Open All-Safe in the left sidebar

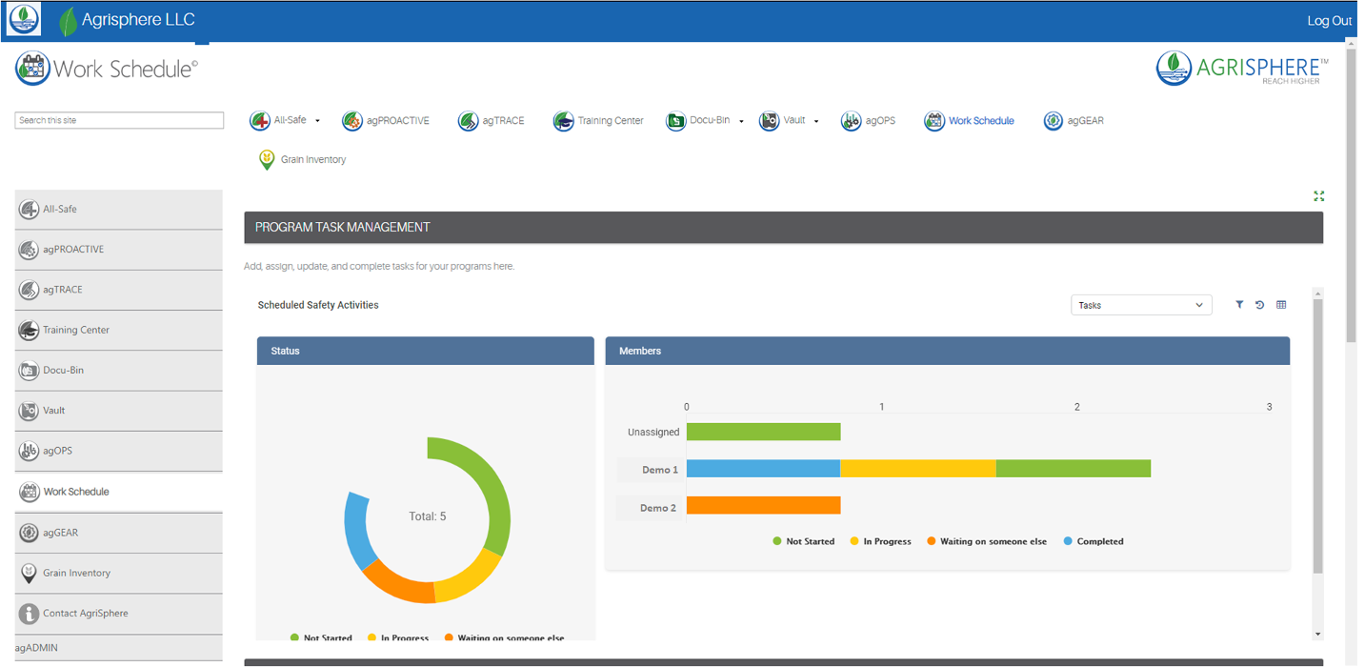click(x=119, y=210)
